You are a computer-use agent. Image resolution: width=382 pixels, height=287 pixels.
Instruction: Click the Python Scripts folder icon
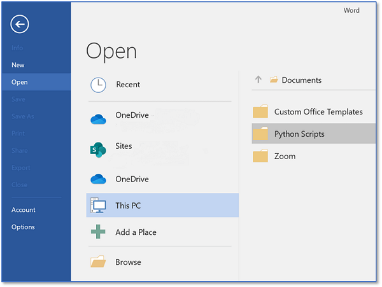(260, 134)
